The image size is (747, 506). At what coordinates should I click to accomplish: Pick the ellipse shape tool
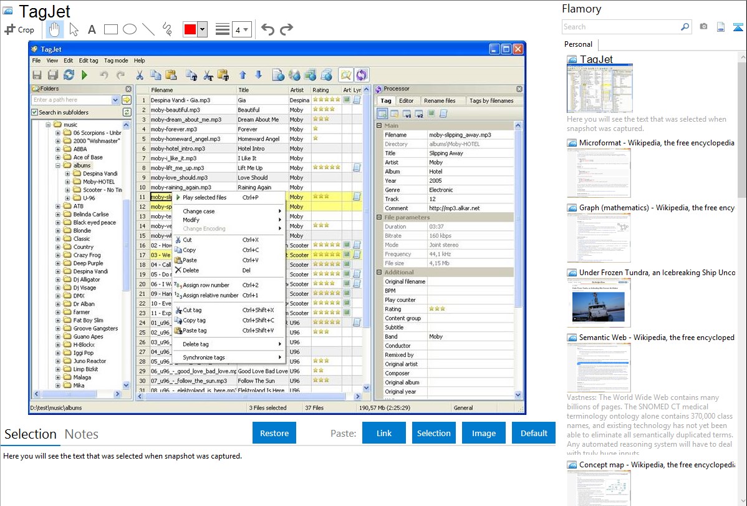pyautogui.click(x=130, y=29)
